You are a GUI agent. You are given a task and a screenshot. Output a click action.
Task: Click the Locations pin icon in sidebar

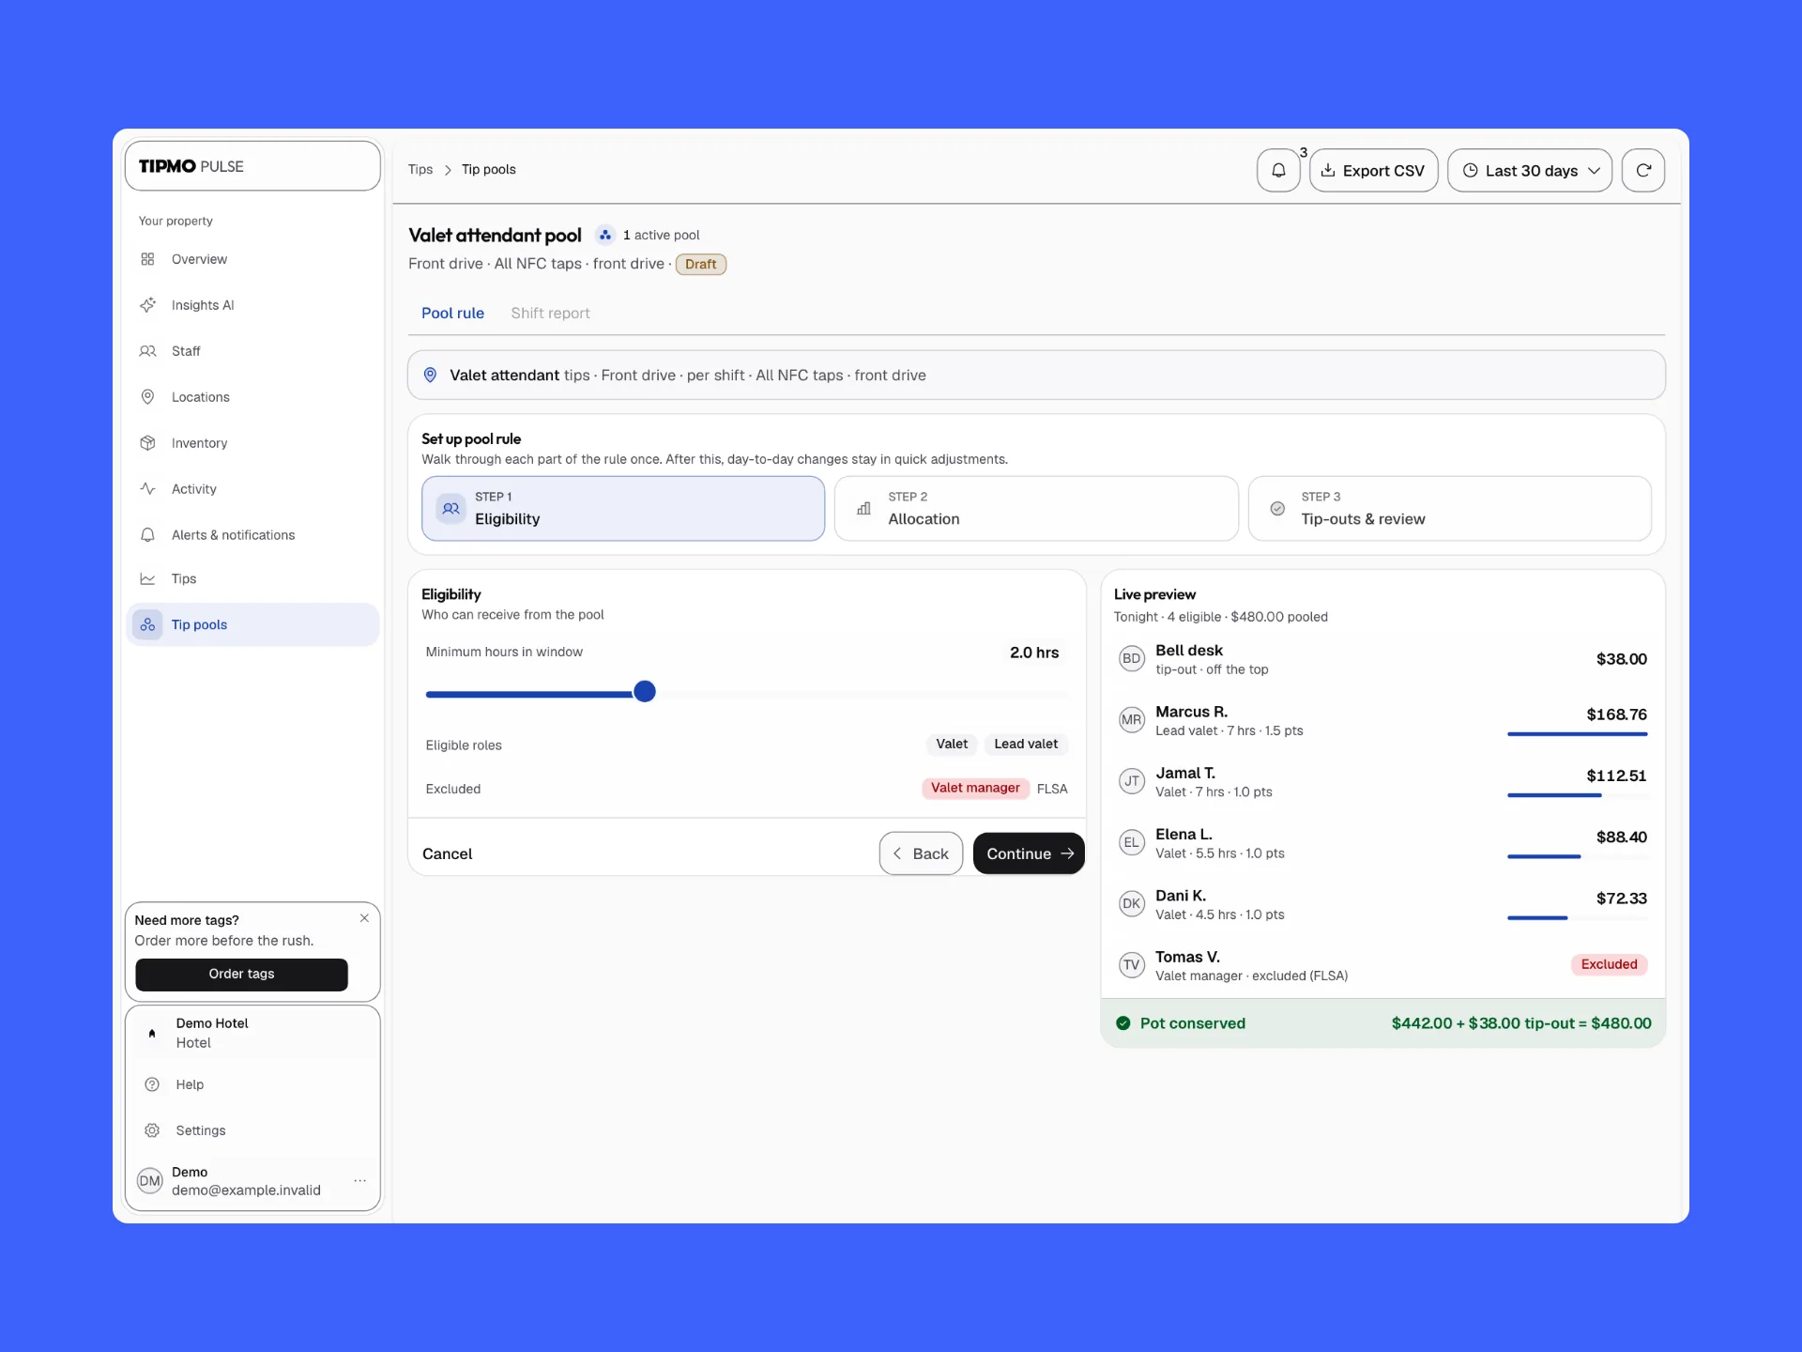point(147,397)
